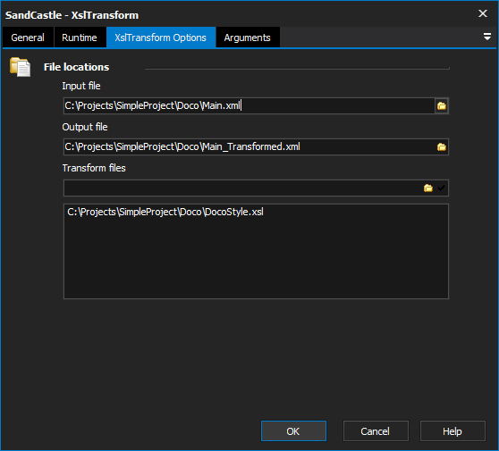Browse for the Input file via folder icon
This screenshot has width=499, height=451.
(x=442, y=106)
